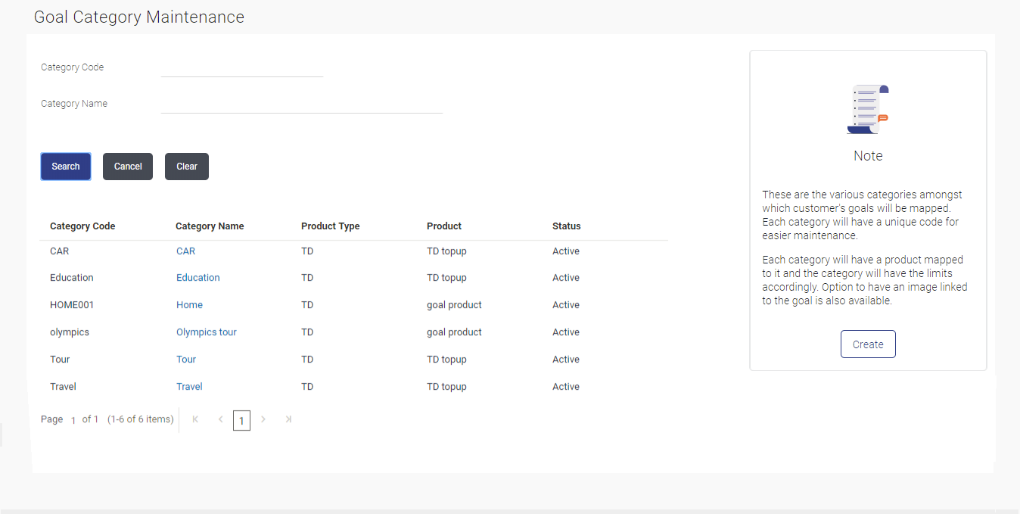The image size is (1020, 514).
Task: Open the Travel category link
Action: click(189, 387)
